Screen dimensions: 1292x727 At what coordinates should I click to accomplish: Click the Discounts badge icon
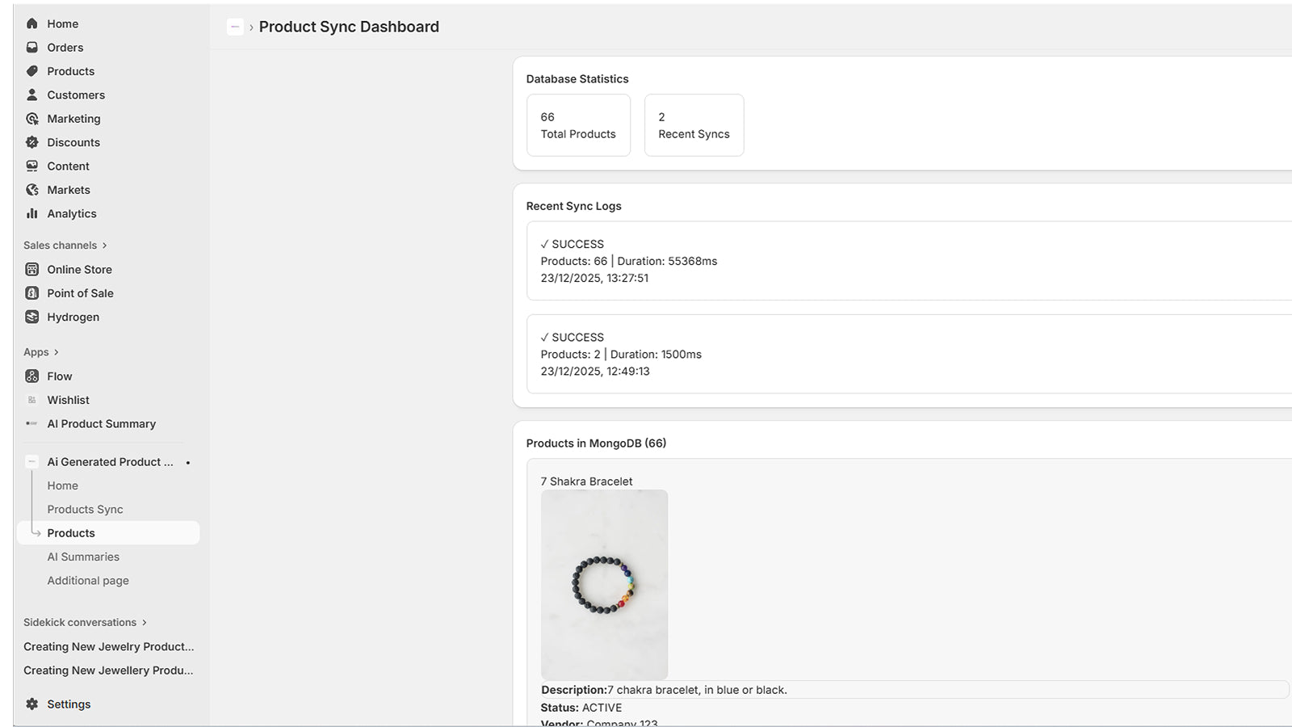point(32,142)
